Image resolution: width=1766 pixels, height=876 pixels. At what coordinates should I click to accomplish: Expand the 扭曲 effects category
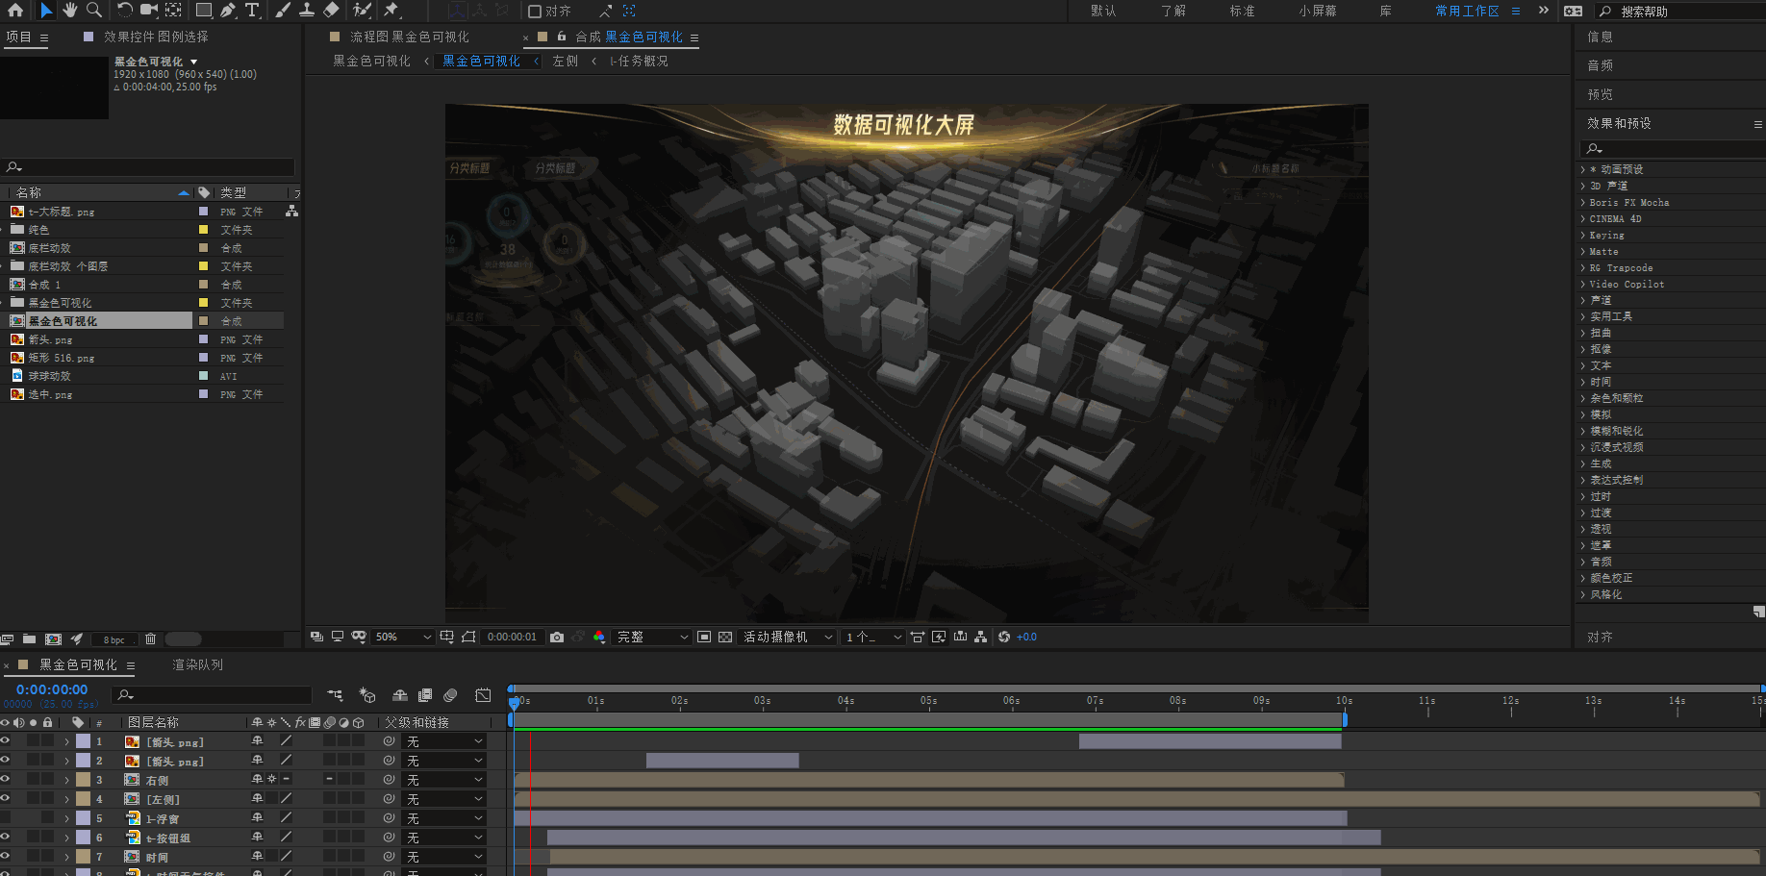point(1582,333)
